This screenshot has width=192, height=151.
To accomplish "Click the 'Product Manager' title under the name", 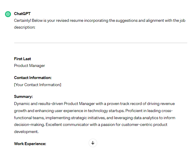I will 30,65.
